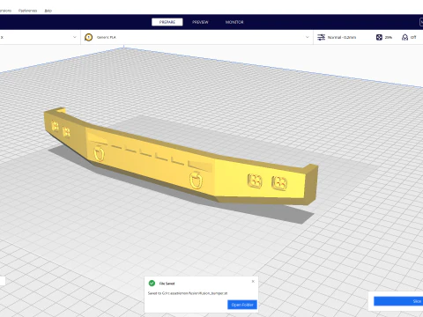Click the support structure icon
The image size is (423, 317).
coord(404,37)
